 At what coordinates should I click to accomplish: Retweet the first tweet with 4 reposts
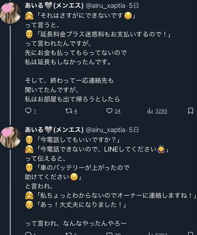click(71, 111)
